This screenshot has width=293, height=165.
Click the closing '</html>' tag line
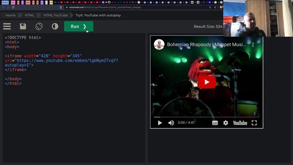(x=13, y=83)
